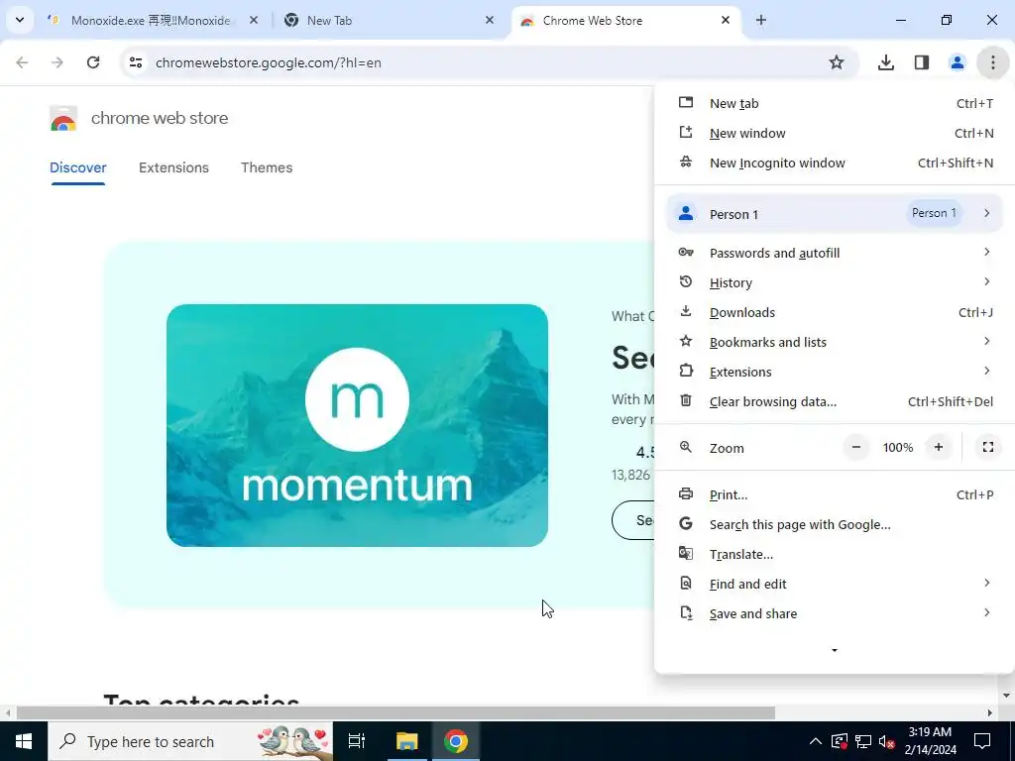Image resolution: width=1015 pixels, height=761 pixels.
Task: Decrease zoom with the minus button
Action: 855,447
